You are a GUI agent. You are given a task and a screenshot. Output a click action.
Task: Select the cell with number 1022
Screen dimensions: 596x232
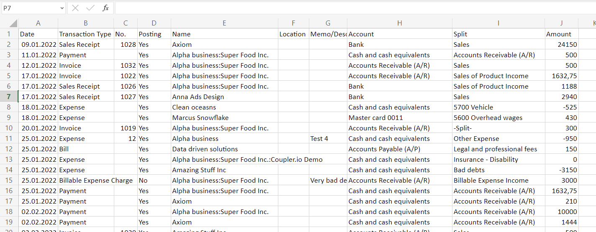coord(126,76)
